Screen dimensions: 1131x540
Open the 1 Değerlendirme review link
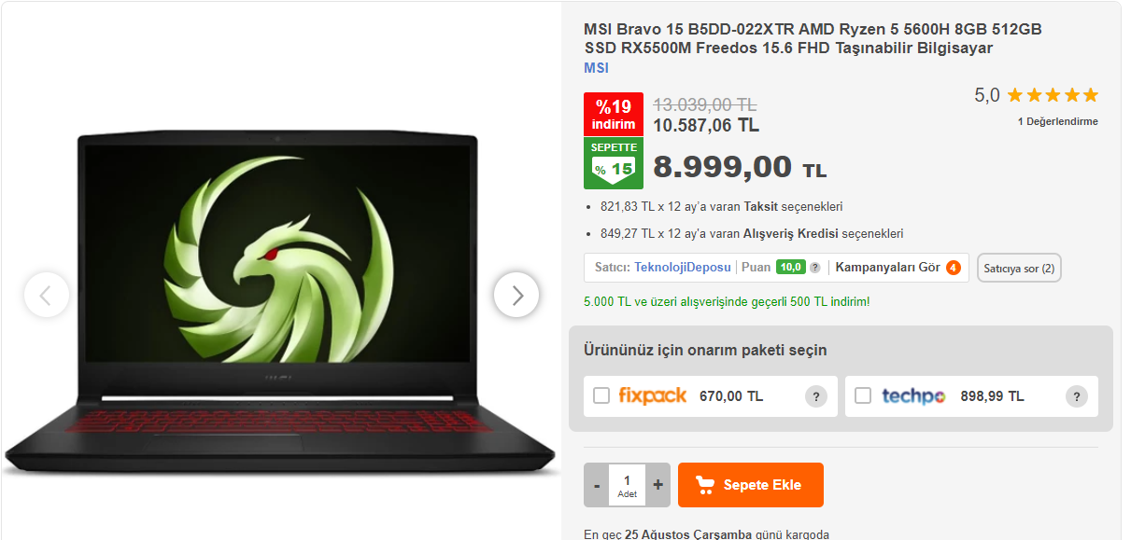(x=1058, y=121)
